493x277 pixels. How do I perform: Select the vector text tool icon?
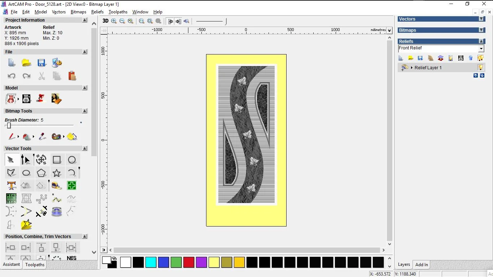pyautogui.click(x=12, y=186)
